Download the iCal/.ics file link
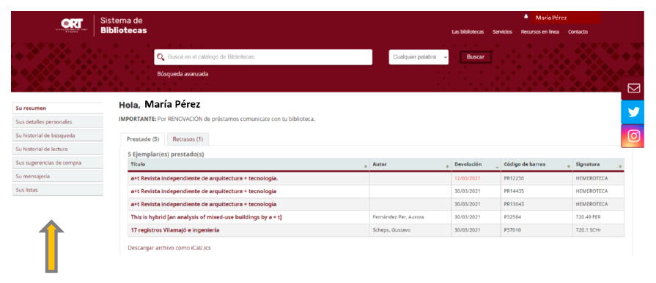This screenshot has width=656, height=283. [x=169, y=248]
